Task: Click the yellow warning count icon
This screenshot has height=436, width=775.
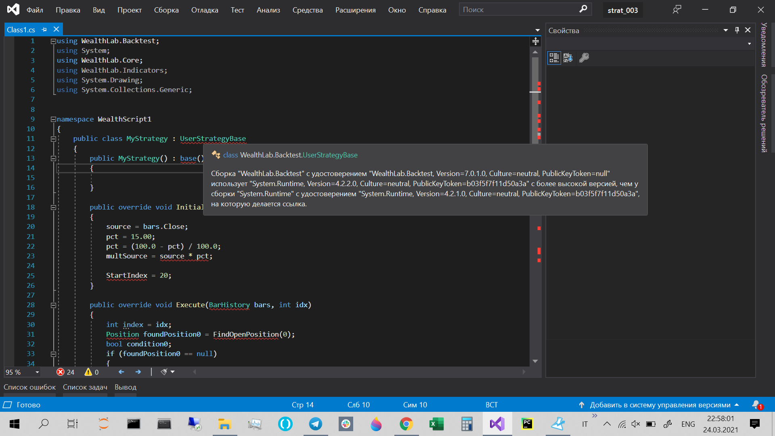Action: (88, 372)
